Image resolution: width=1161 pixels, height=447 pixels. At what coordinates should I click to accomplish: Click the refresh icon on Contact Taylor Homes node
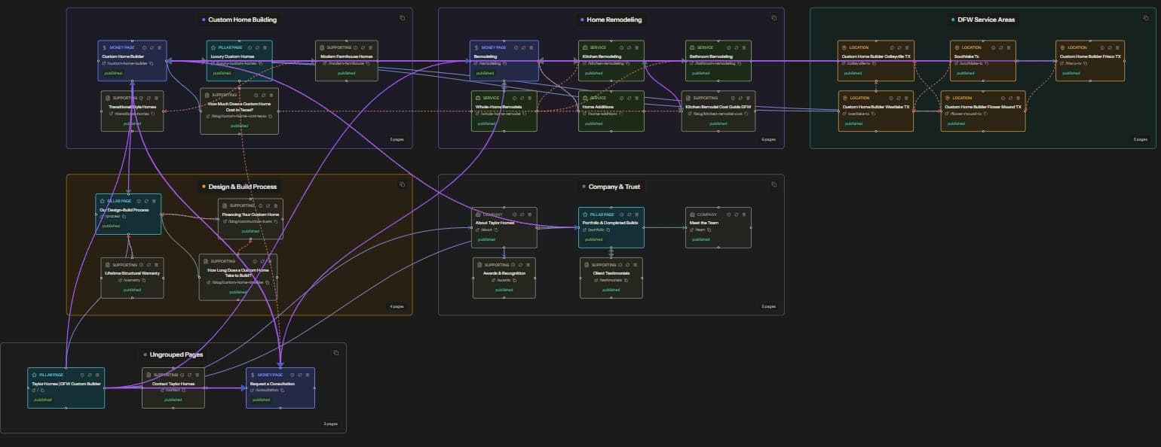189,375
